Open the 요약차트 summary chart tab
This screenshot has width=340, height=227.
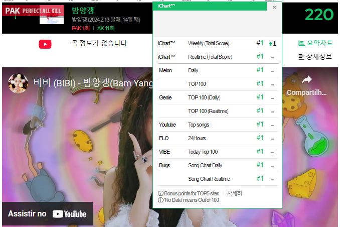tap(315, 43)
